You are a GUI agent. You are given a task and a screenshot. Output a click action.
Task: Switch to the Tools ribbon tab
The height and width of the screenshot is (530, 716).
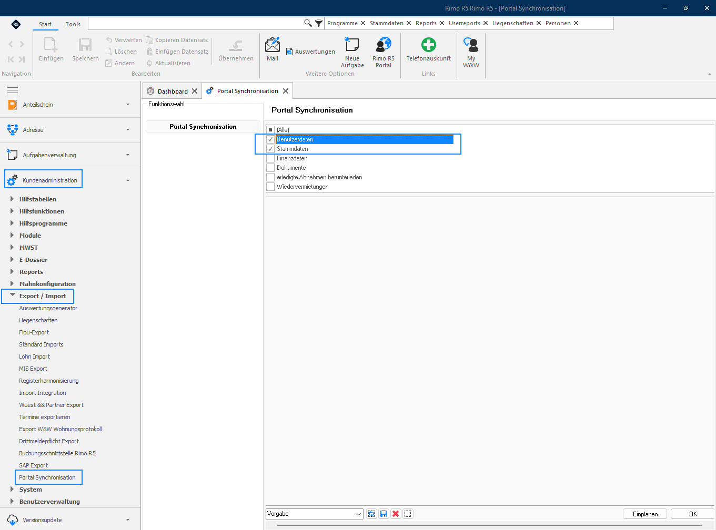pyautogui.click(x=73, y=24)
